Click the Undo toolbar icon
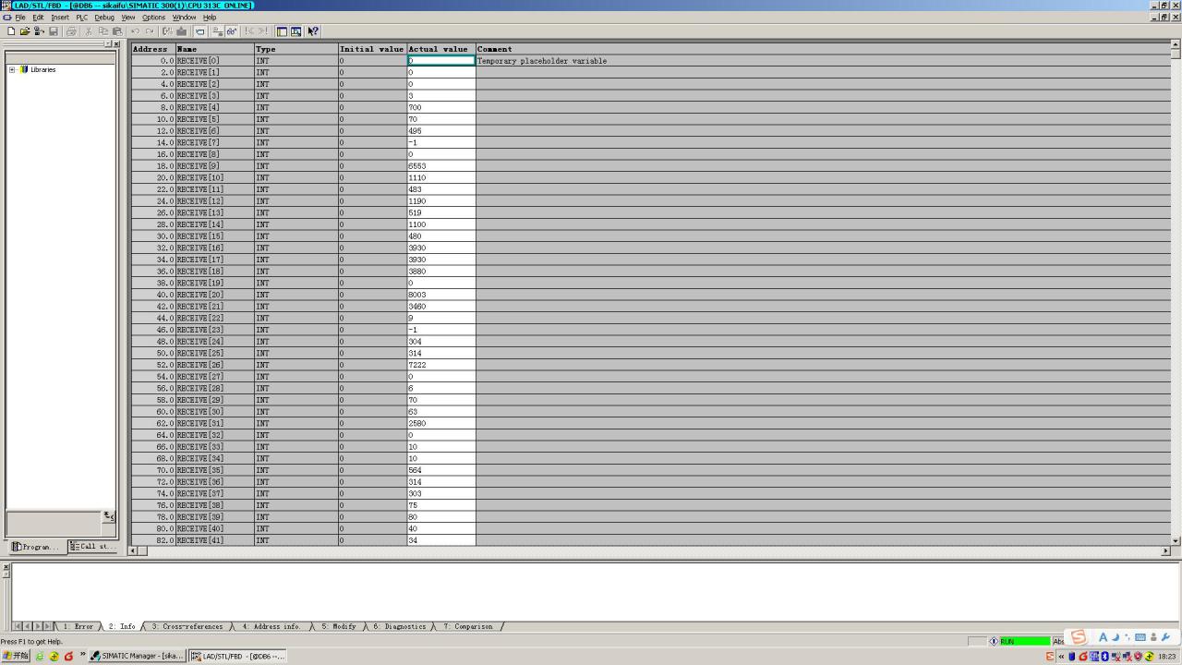This screenshot has height=665, width=1182. coord(135,31)
